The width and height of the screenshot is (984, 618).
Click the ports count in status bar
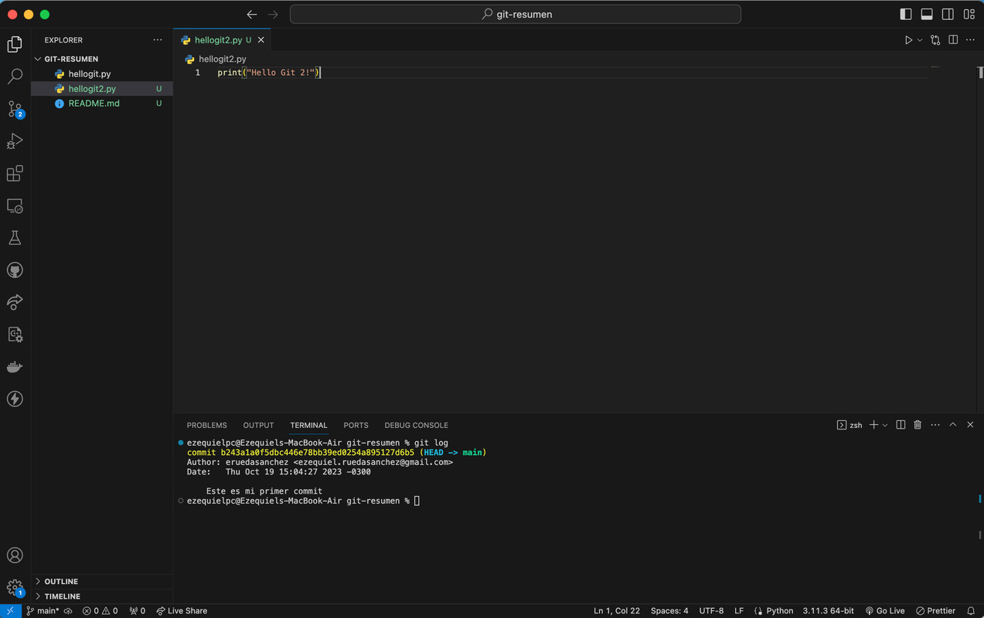tap(138, 611)
